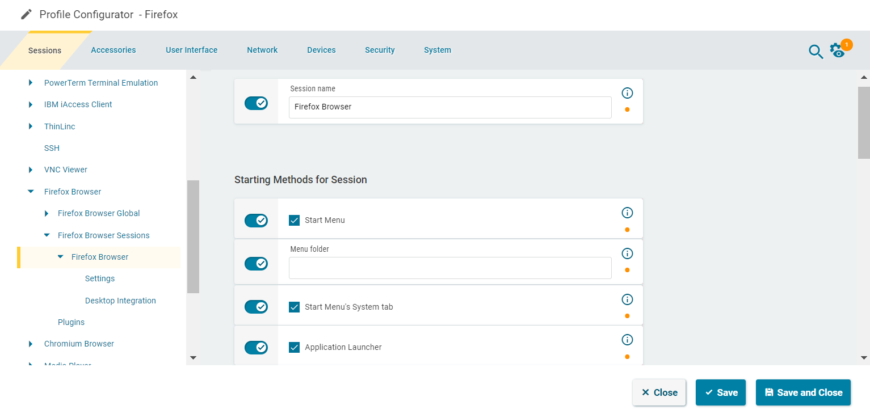This screenshot has width=870, height=414.
Task: Toggle the Session name activation switch
Action: (256, 103)
